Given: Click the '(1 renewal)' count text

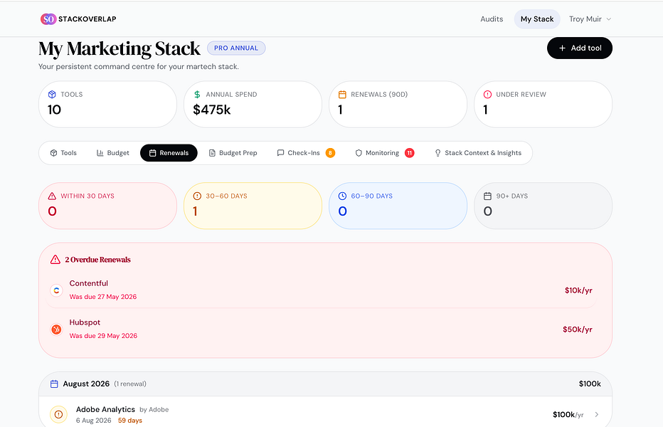Looking at the screenshot, I should (130, 384).
